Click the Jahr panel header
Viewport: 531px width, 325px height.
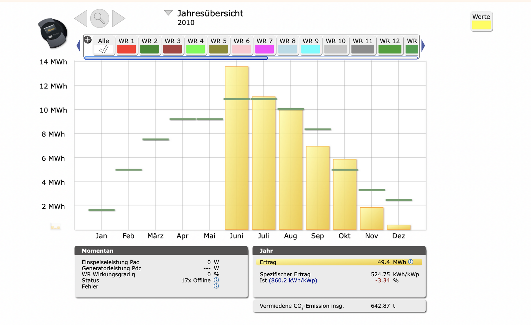click(x=339, y=250)
